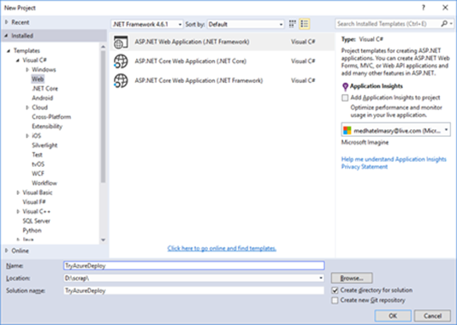This screenshot has width=457, height=325.
Task: Select the Silverlight template category
Action: tap(45, 145)
